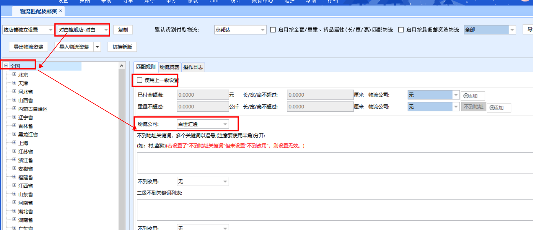
Task: Switch to the 操作日志 tab
Action: 193,67
